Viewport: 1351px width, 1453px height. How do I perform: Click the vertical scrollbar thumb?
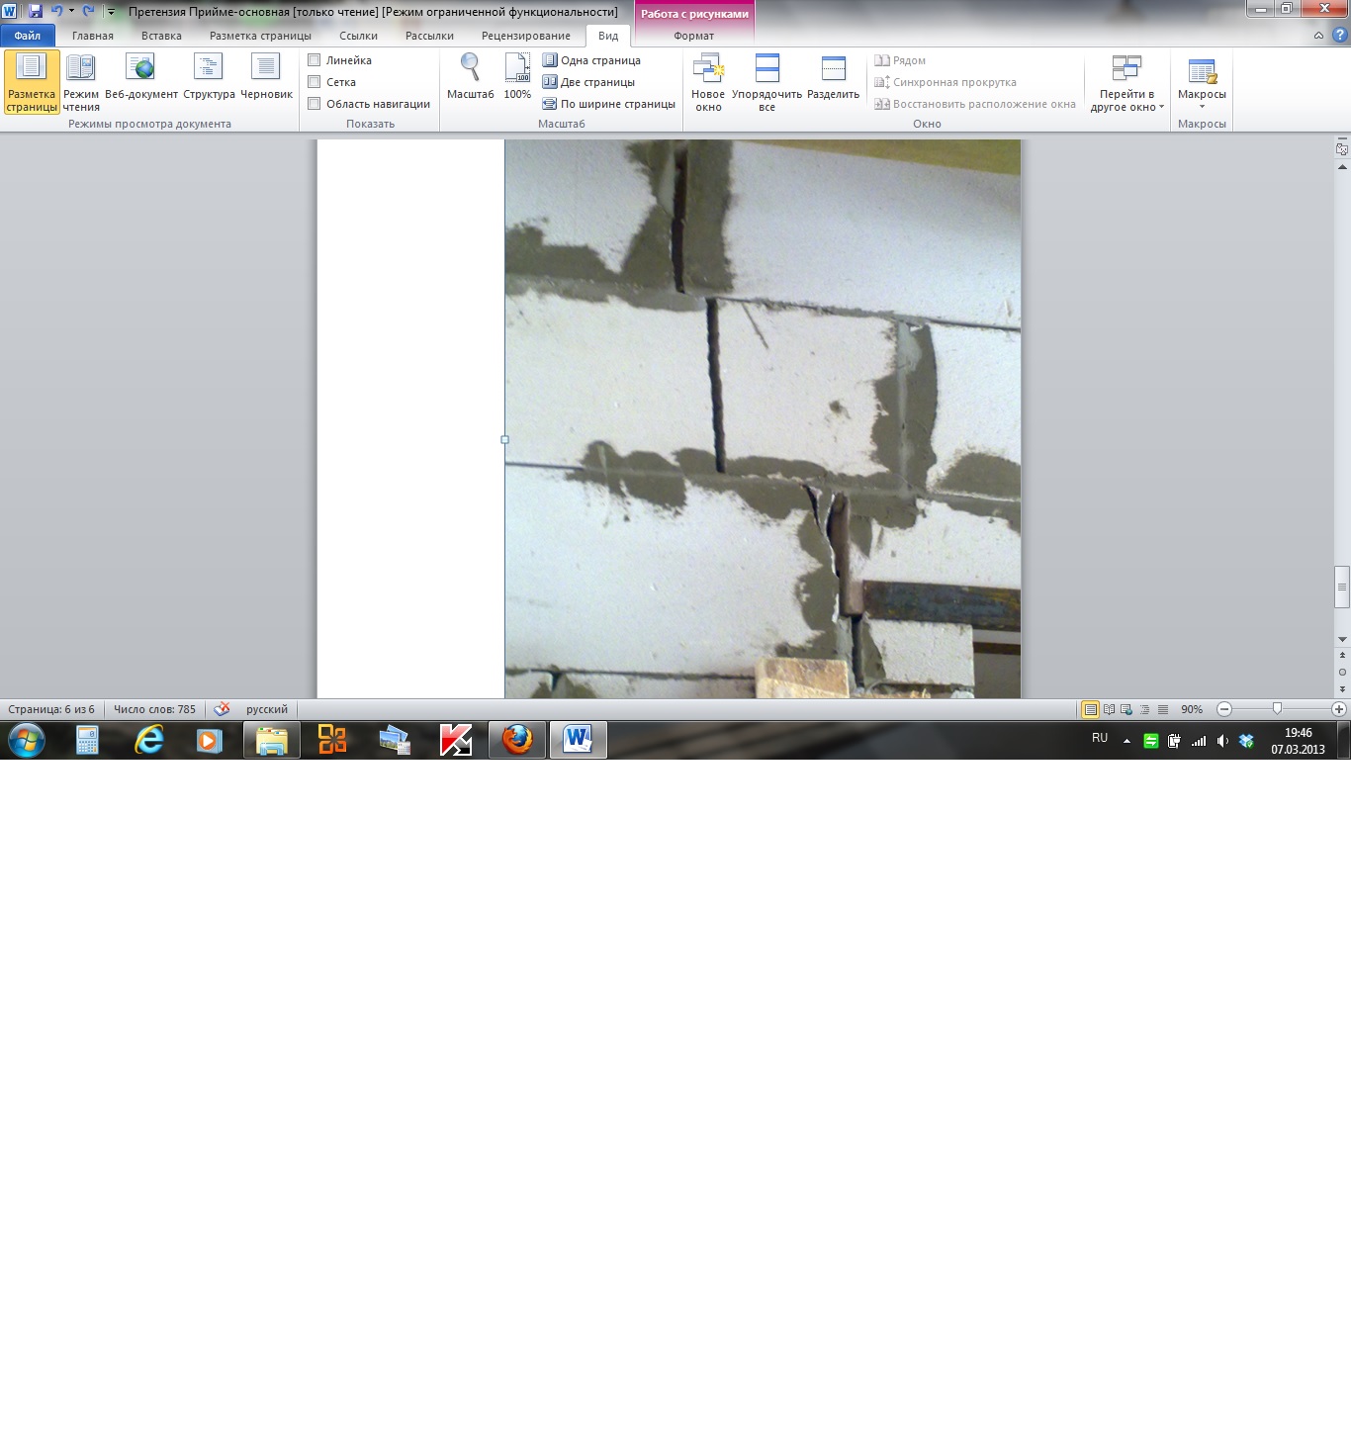coord(1342,587)
